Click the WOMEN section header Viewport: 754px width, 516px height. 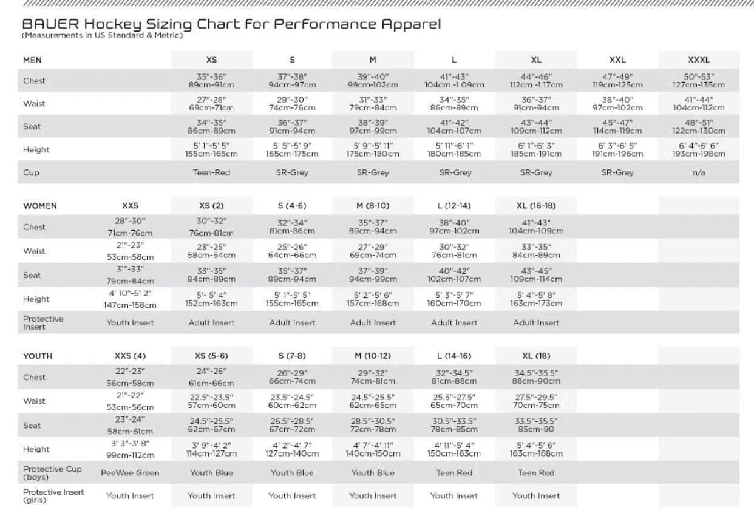tap(40, 206)
